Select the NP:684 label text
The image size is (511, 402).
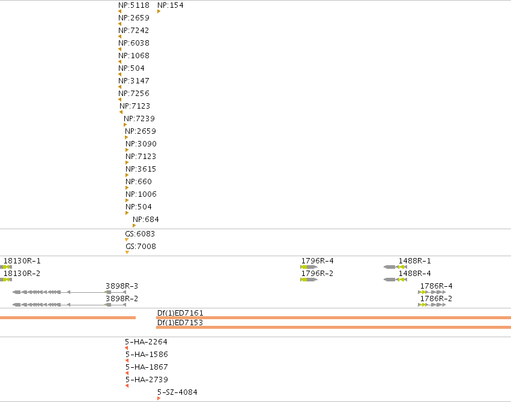point(146,220)
